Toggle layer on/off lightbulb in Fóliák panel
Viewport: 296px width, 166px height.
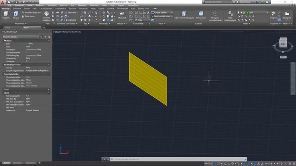[239, 12]
